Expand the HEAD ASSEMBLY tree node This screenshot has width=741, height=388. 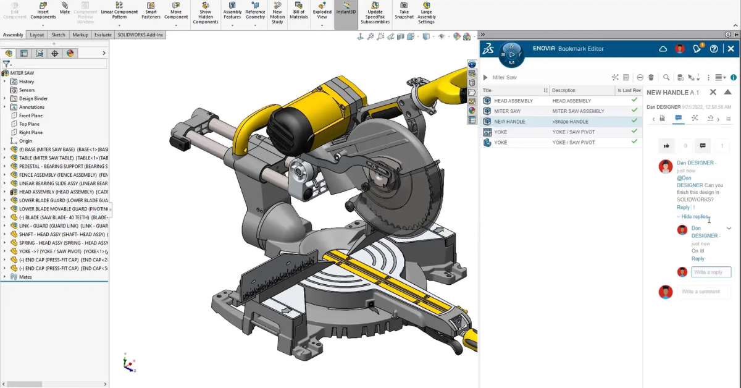click(5, 192)
